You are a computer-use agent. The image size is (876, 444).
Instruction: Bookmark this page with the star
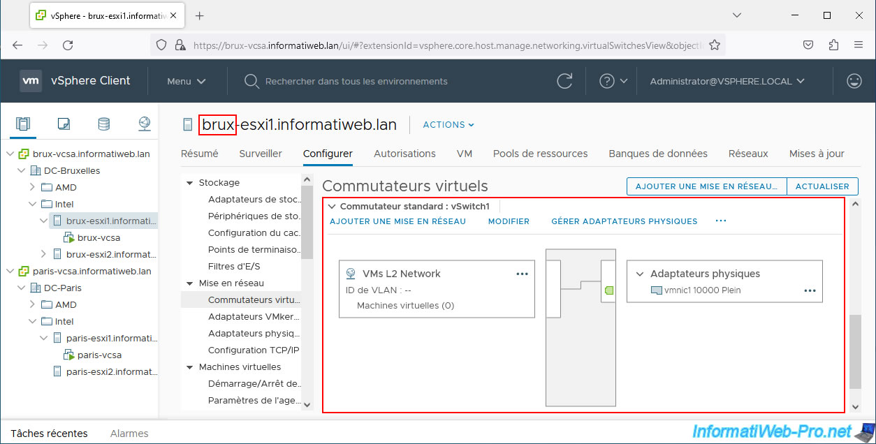click(715, 45)
